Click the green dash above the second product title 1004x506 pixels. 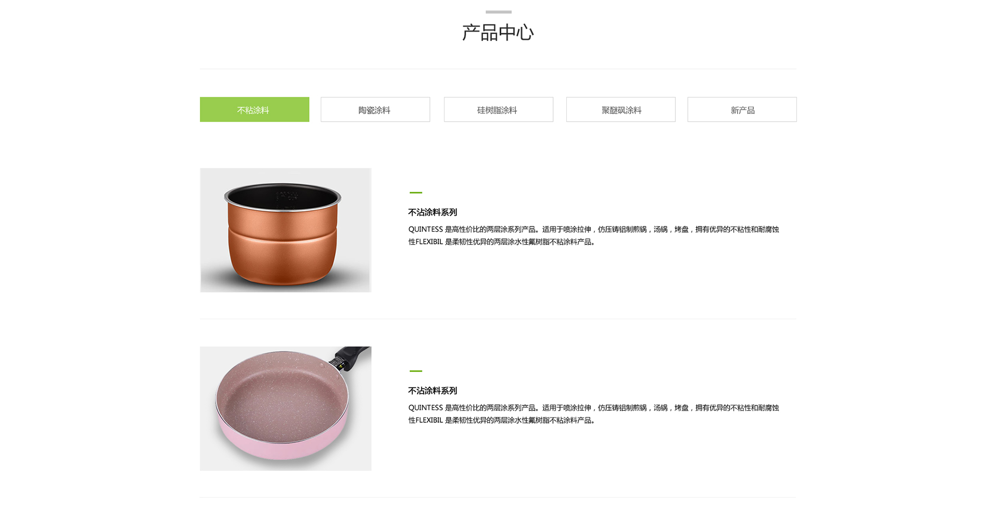tap(416, 371)
